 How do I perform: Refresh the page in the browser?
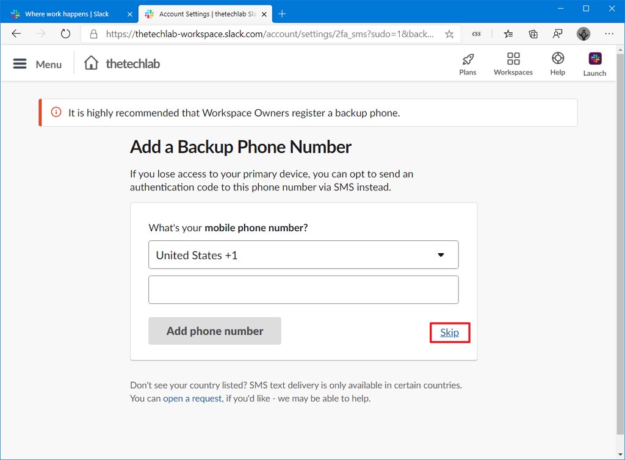pyautogui.click(x=65, y=34)
